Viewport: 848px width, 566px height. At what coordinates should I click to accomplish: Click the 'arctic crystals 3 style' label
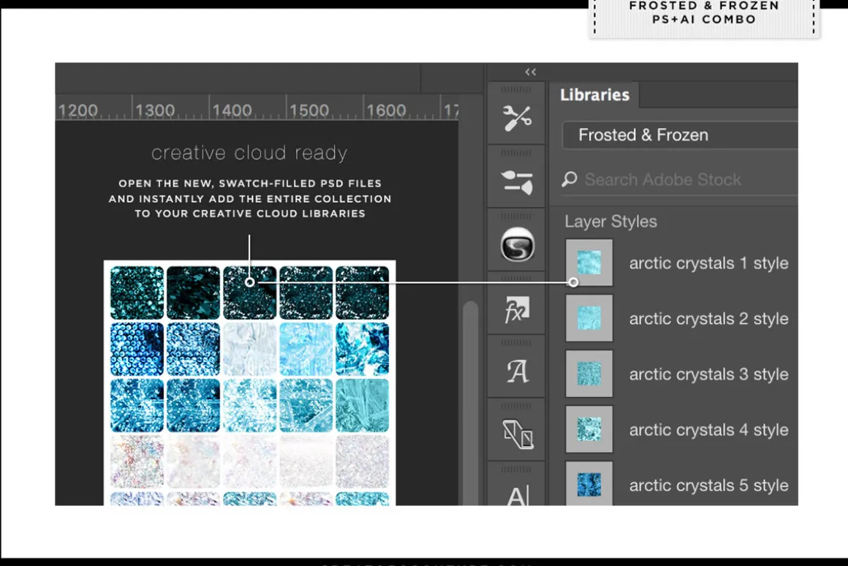(x=708, y=374)
